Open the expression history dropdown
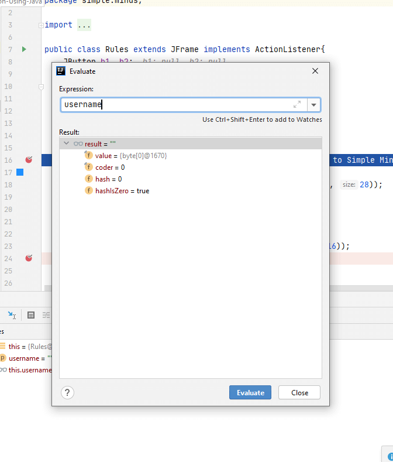The height and width of the screenshot is (462, 393). (314, 105)
